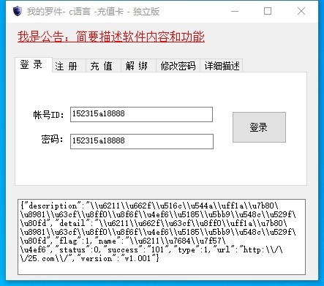Screen dimensions: 324x286
Task: Select the 解绑 tab
Action: click(x=138, y=66)
